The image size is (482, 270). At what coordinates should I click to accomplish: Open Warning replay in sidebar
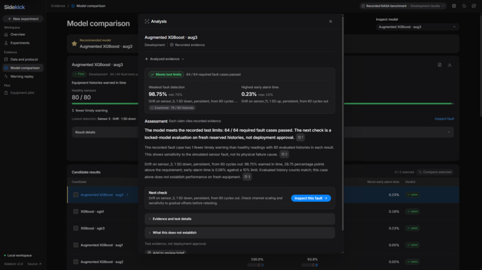tap(23, 76)
